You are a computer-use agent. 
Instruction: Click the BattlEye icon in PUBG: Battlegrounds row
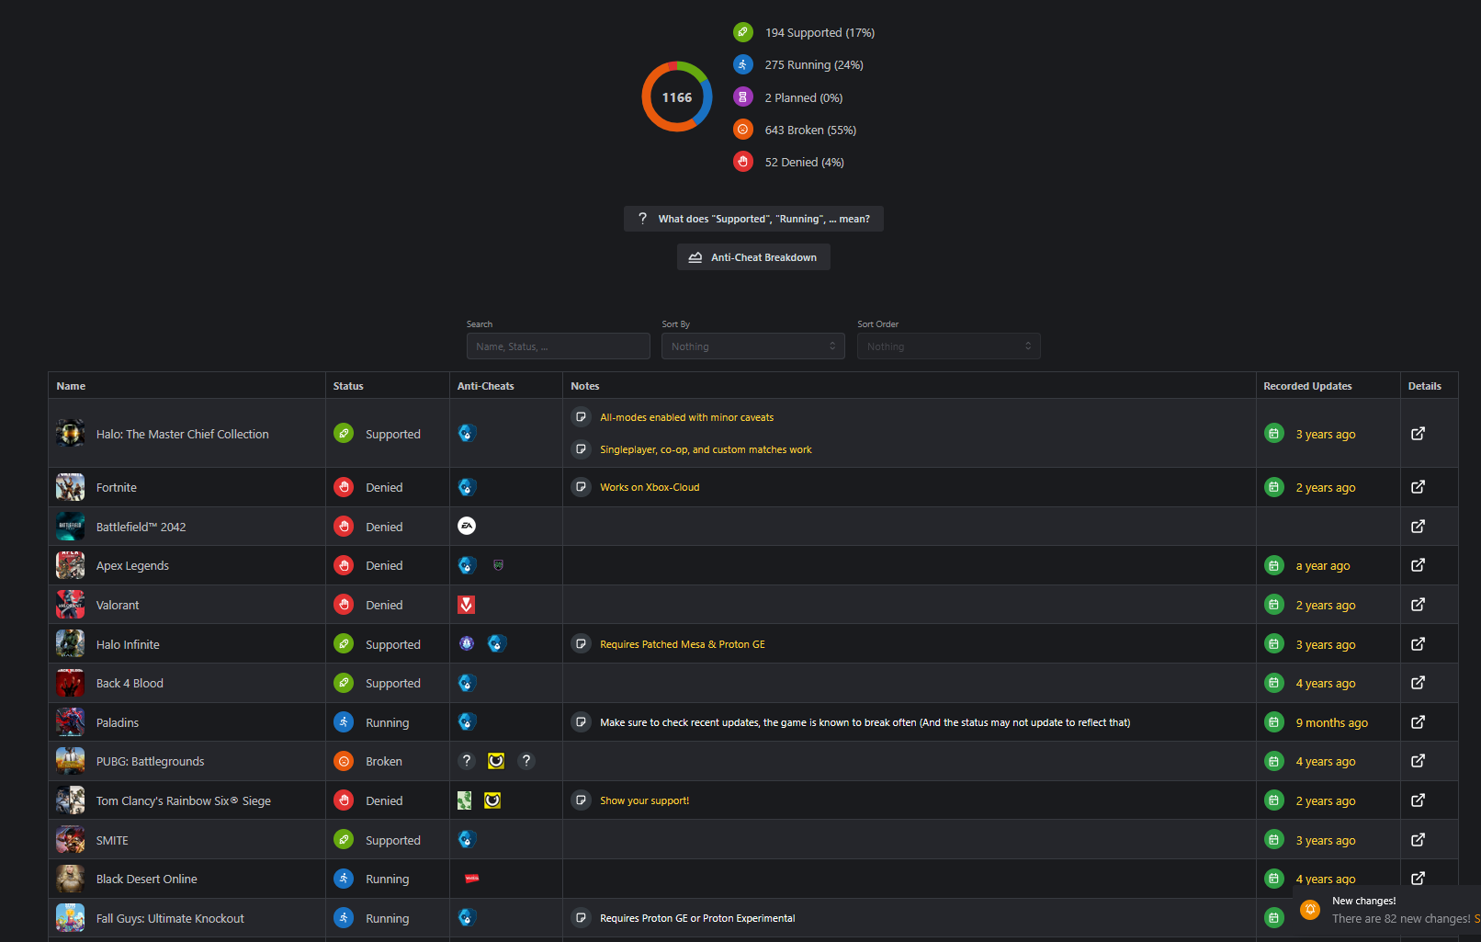tap(496, 761)
